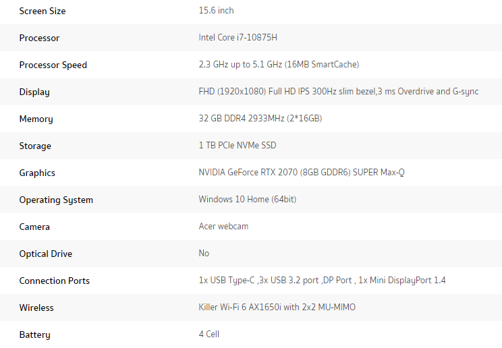Click the Graphics row label
The height and width of the screenshot is (348, 502).
37,173
